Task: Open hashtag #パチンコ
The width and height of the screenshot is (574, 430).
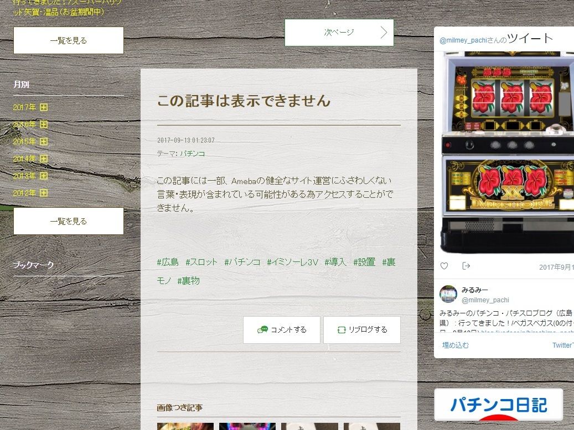Action: [242, 262]
